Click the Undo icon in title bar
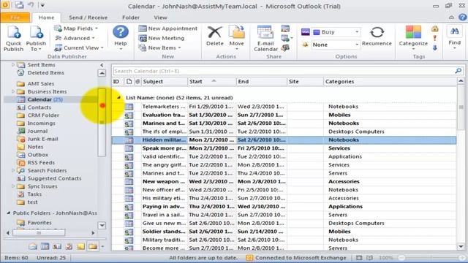Viewport: 468px width, 263px height. click(x=31, y=5)
